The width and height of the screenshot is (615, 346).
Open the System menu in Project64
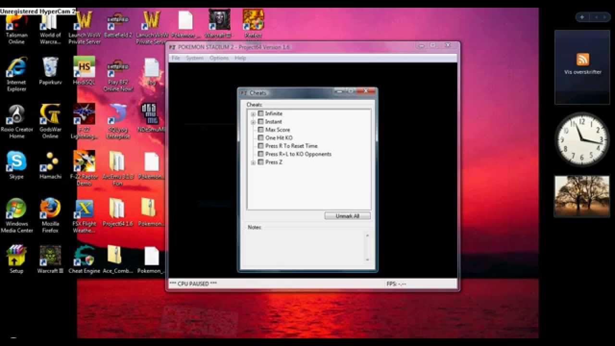195,58
